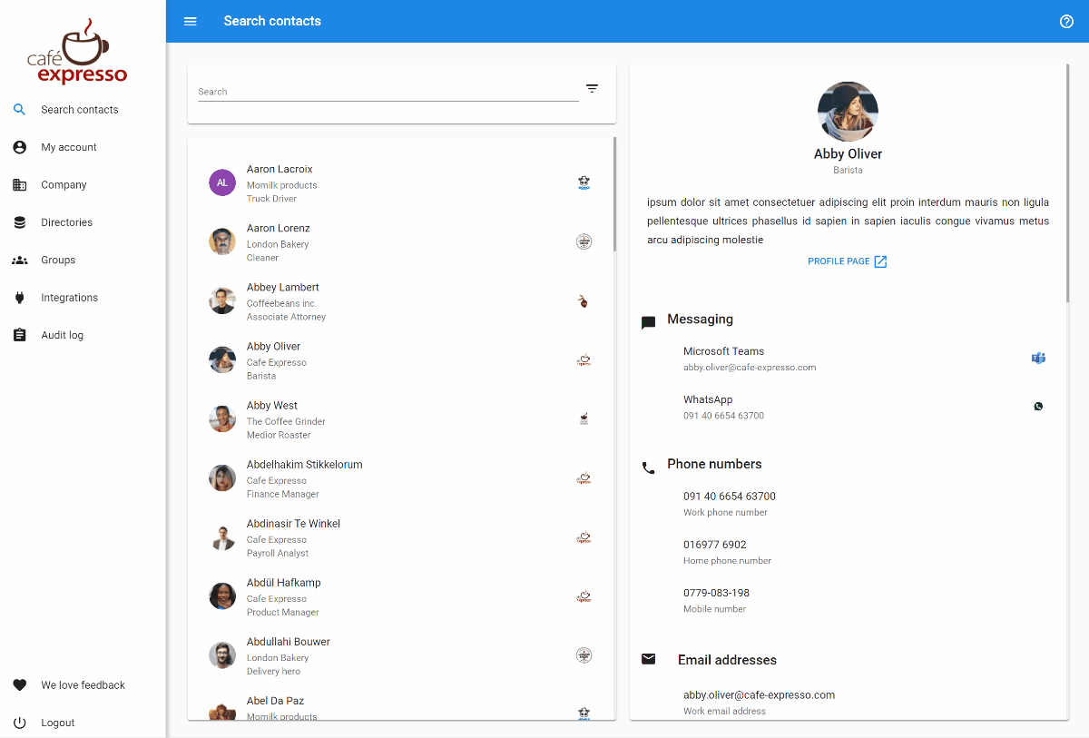Image resolution: width=1089 pixels, height=738 pixels.
Task: Open help via the question mark icon
Action: point(1066,21)
